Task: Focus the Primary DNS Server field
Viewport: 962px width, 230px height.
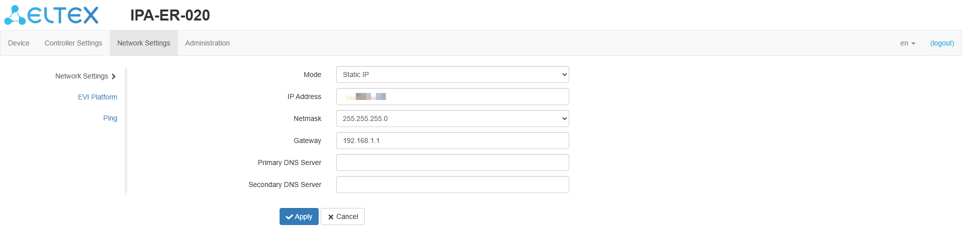Action: (x=452, y=162)
